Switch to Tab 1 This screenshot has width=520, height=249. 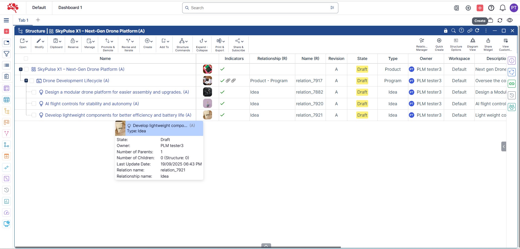click(x=23, y=20)
